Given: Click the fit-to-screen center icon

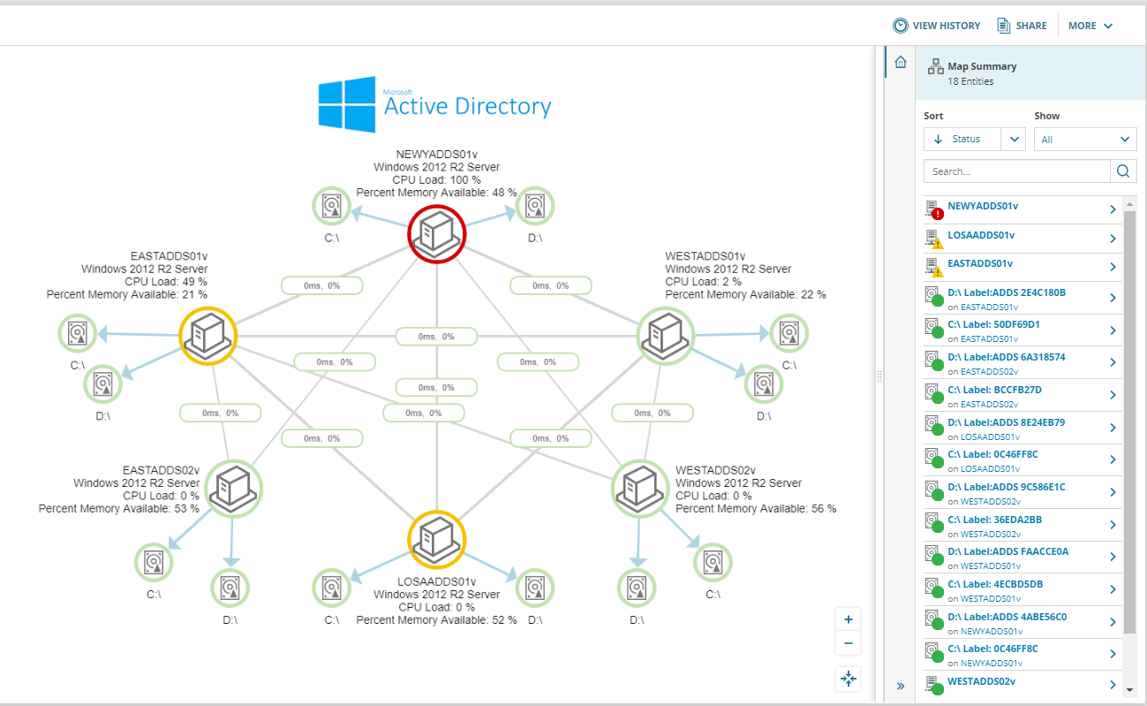Looking at the screenshot, I should tap(849, 679).
